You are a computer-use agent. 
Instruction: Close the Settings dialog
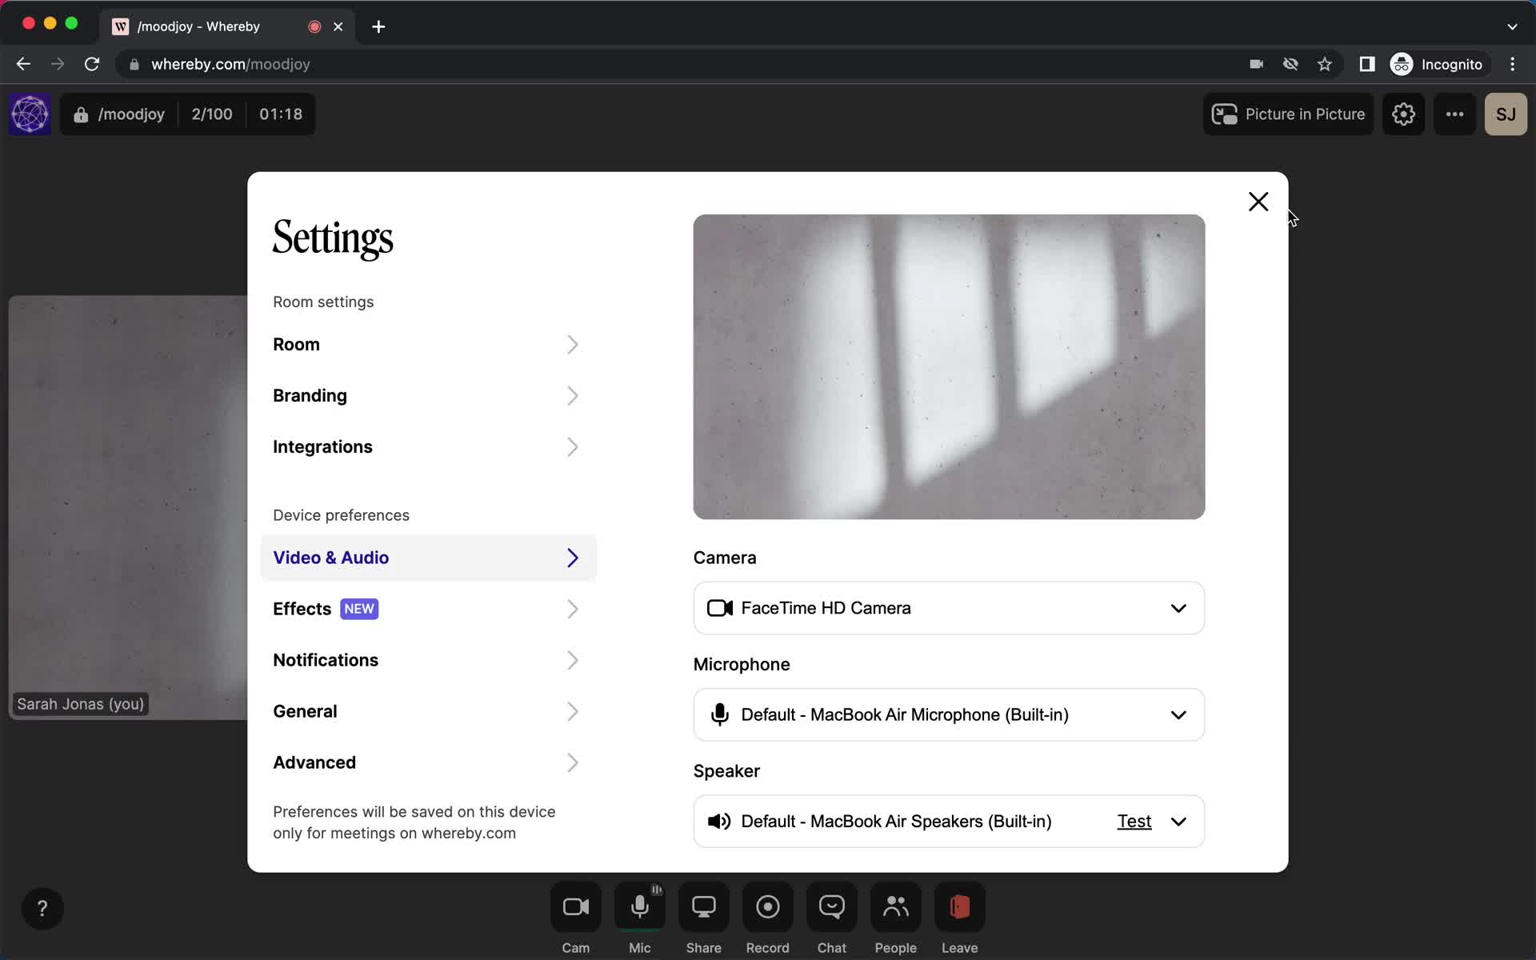pyautogui.click(x=1258, y=202)
